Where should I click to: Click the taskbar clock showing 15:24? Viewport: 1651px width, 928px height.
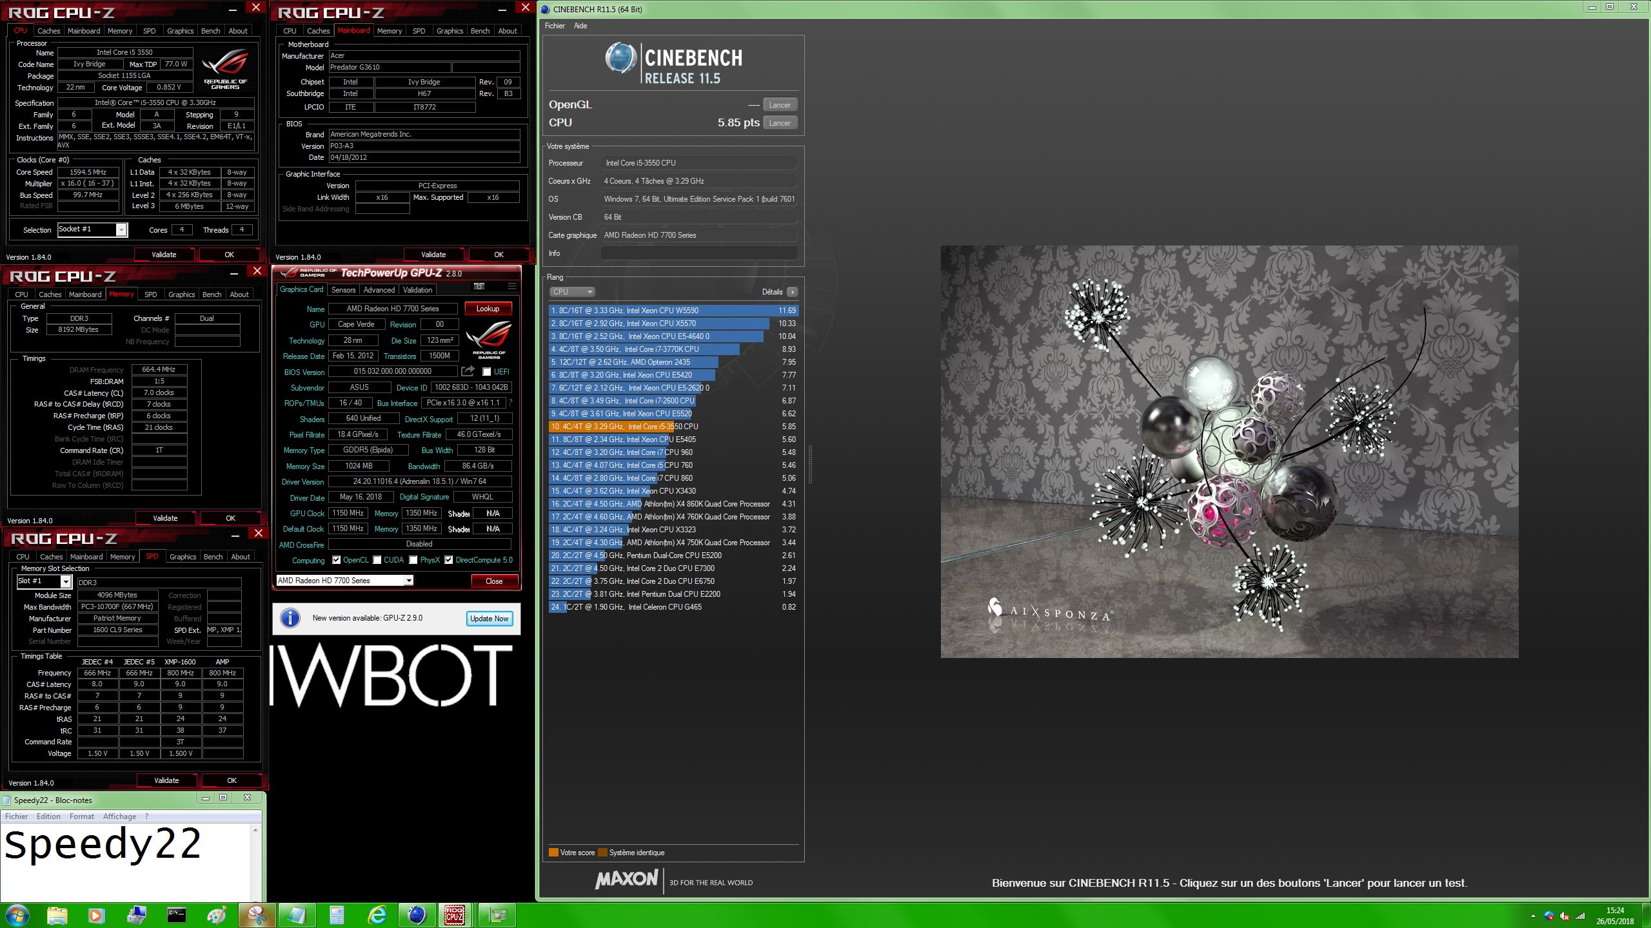point(1615,916)
